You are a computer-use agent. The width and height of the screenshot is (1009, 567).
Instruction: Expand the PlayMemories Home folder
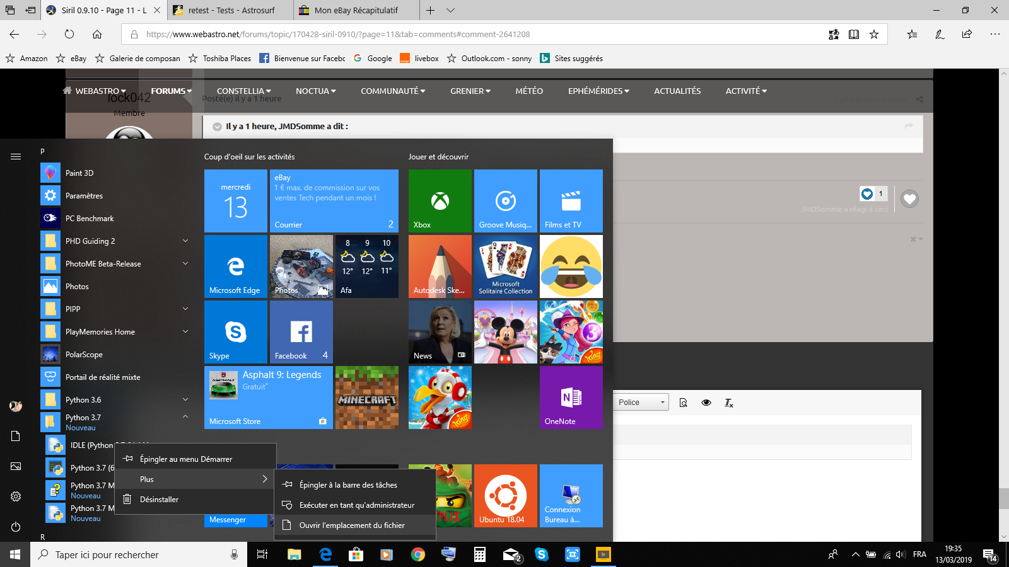pyautogui.click(x=185, y=331)
